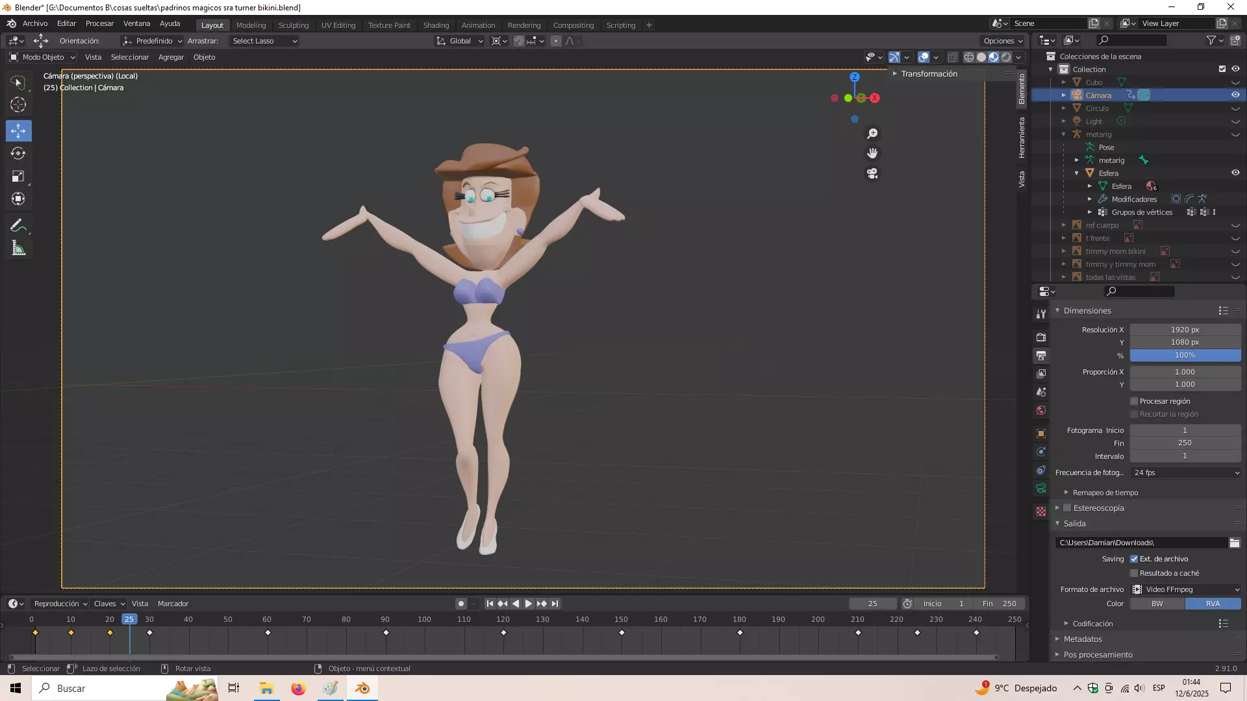Select the Measure ruler tool
Image resolution: width=1247 pixels, height=701 pixels.
pos(18,249)
